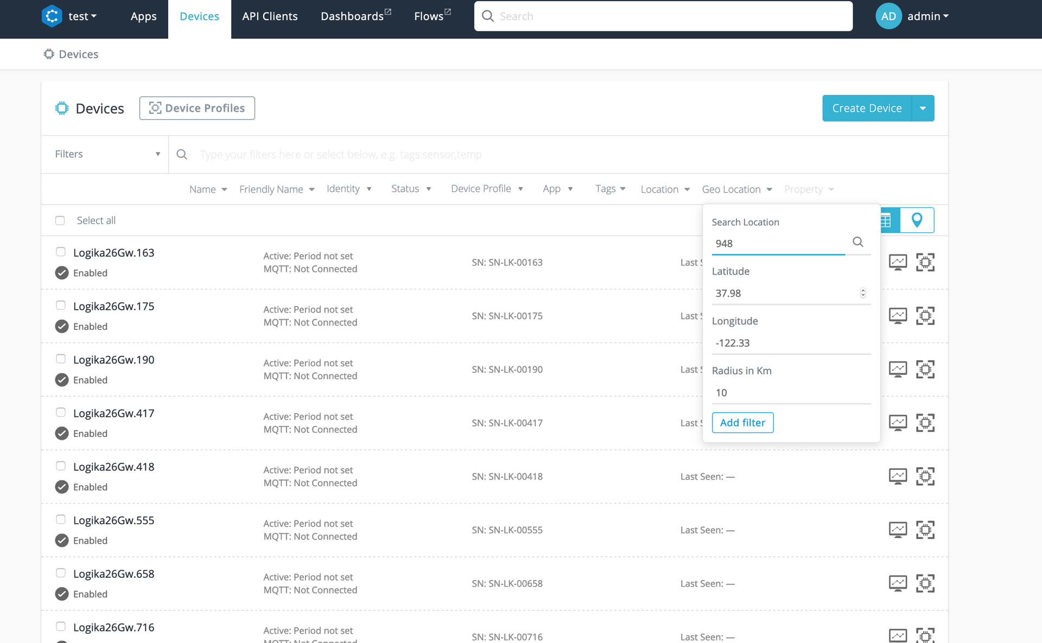Viewport: 1042px width, 643px height.
Task: Click device profile icon for Logika26Gw.555
Action: pyautogui.click(x=925, y=530)
